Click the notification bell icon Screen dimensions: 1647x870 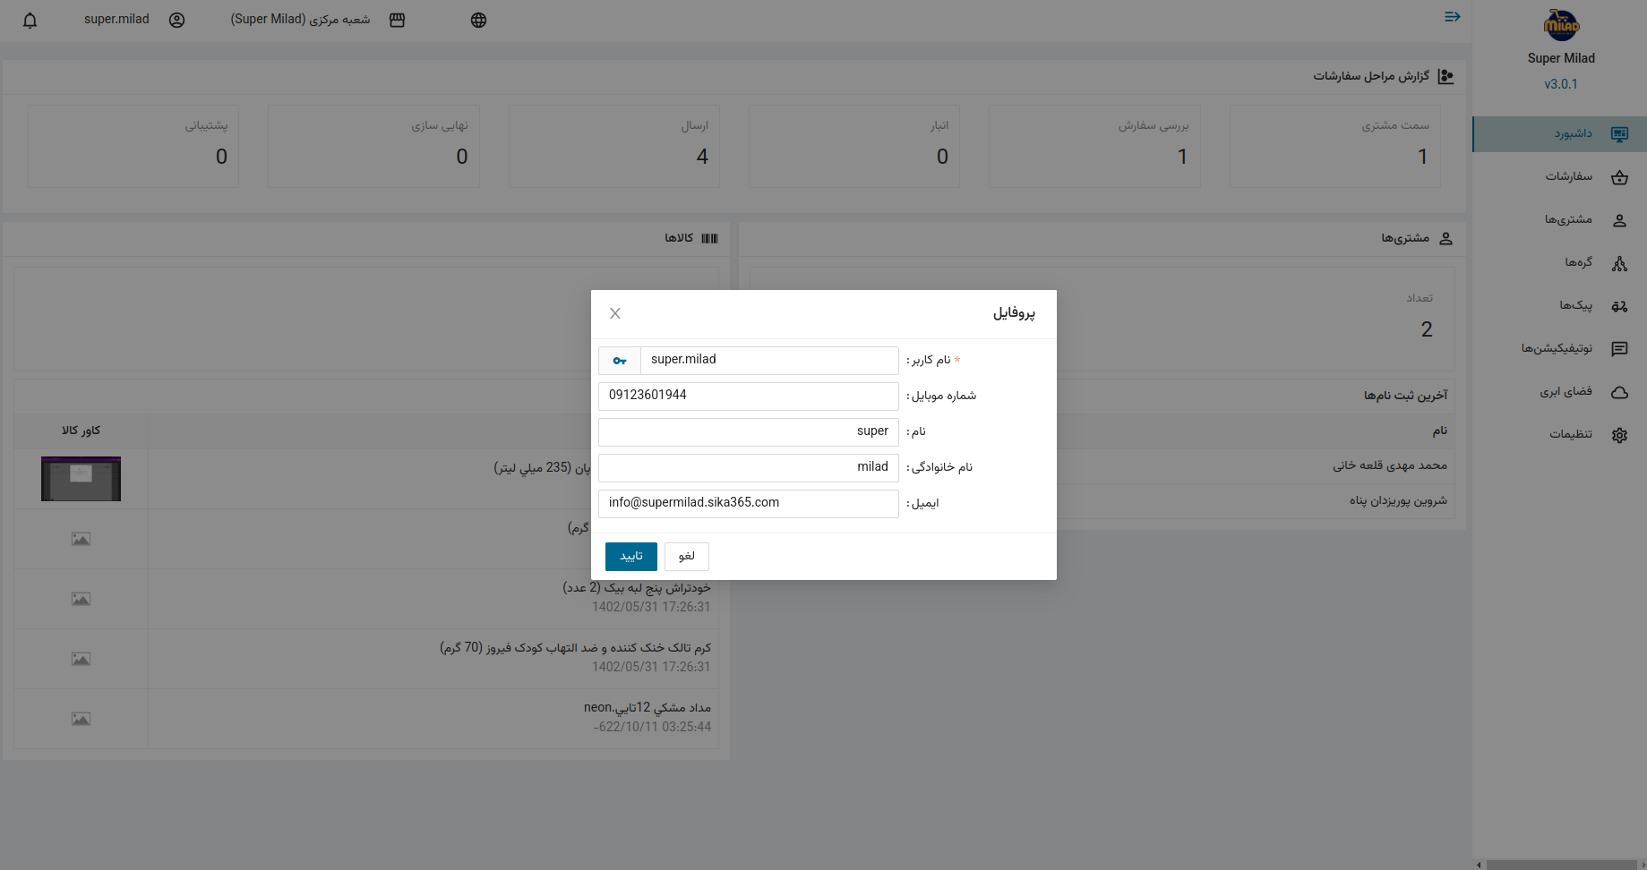[30, 21]
